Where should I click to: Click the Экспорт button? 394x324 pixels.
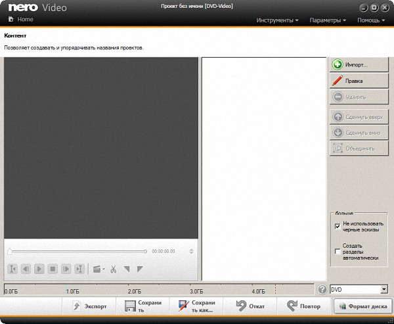(x=89, y=306)
